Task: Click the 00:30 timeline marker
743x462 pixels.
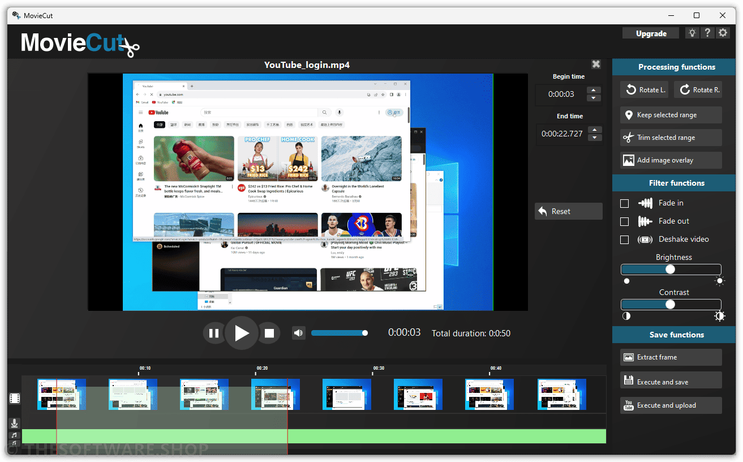Action: coord(379,369)
